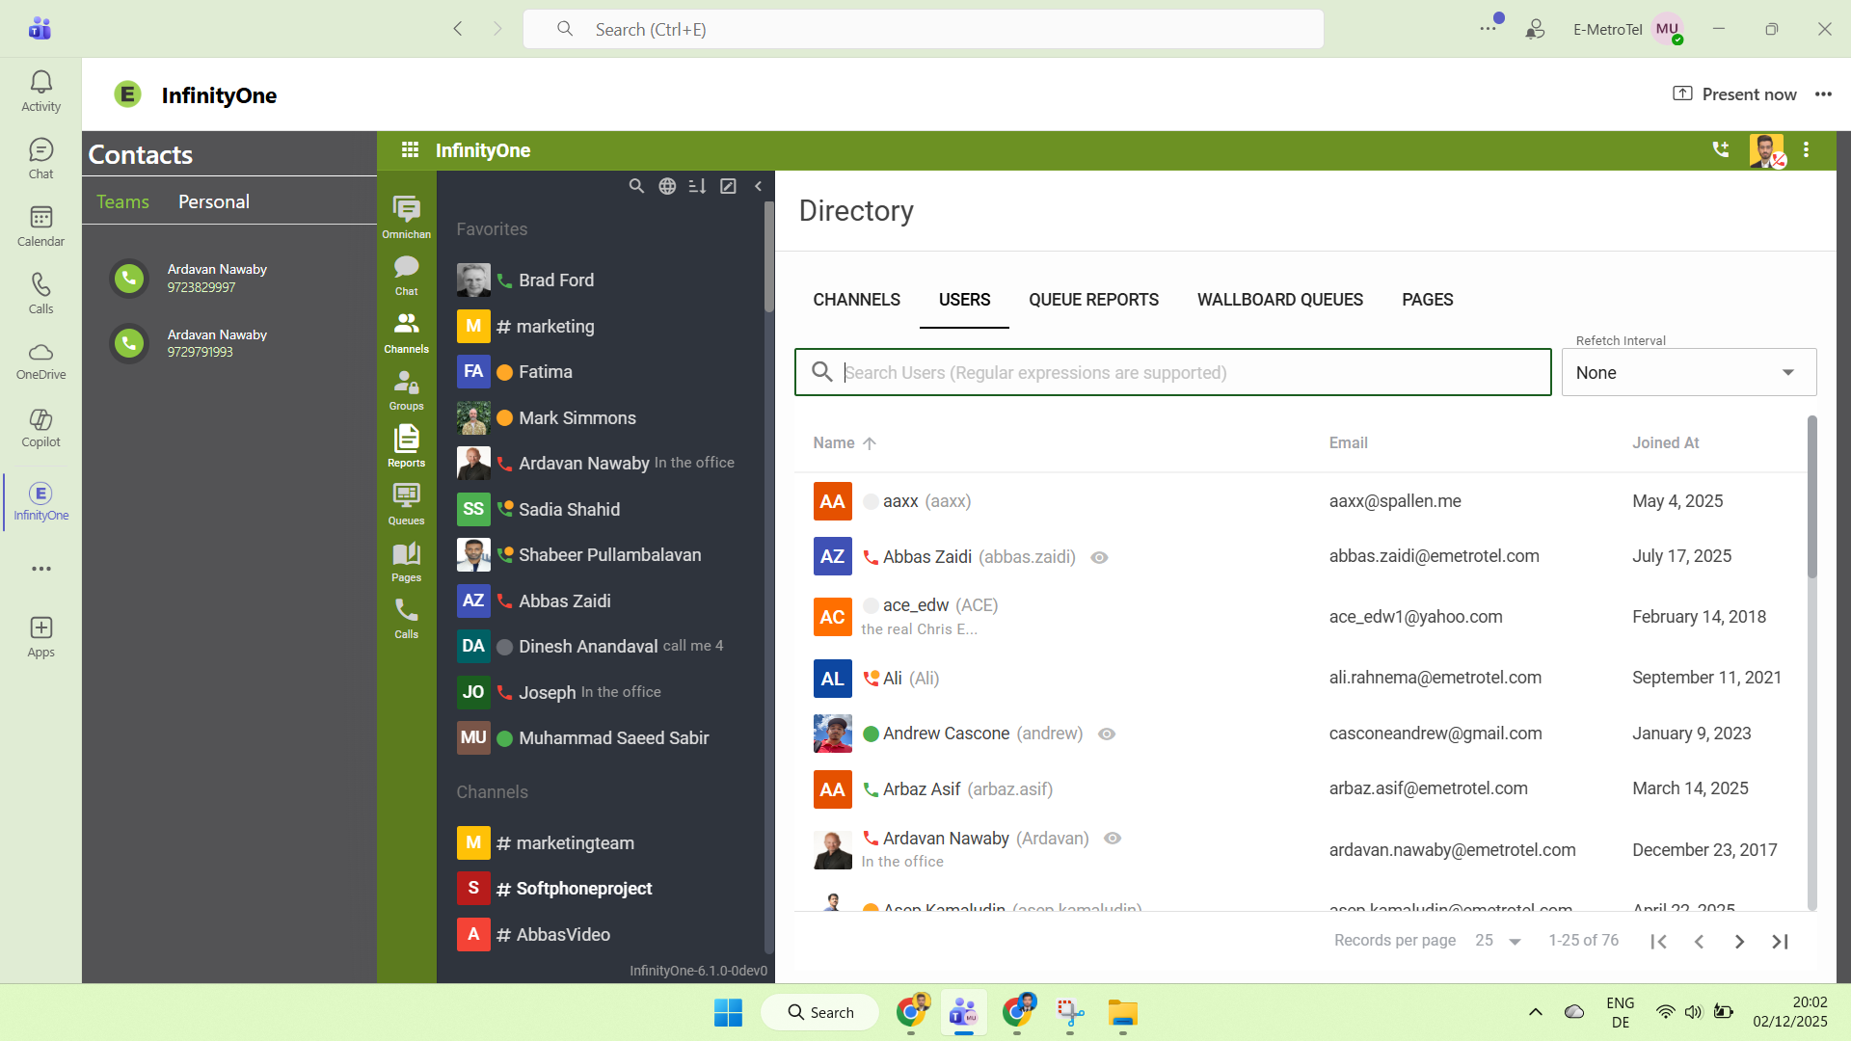Collapse the conversation list panel

758,186
